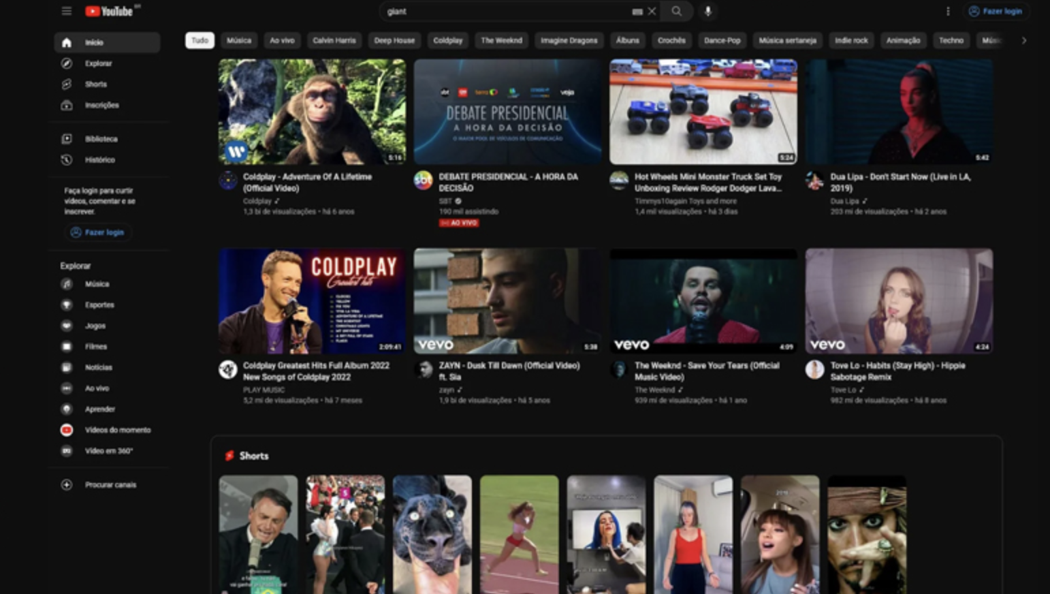
Task: Open the hamburger guide menu
Action: point(66,11)
